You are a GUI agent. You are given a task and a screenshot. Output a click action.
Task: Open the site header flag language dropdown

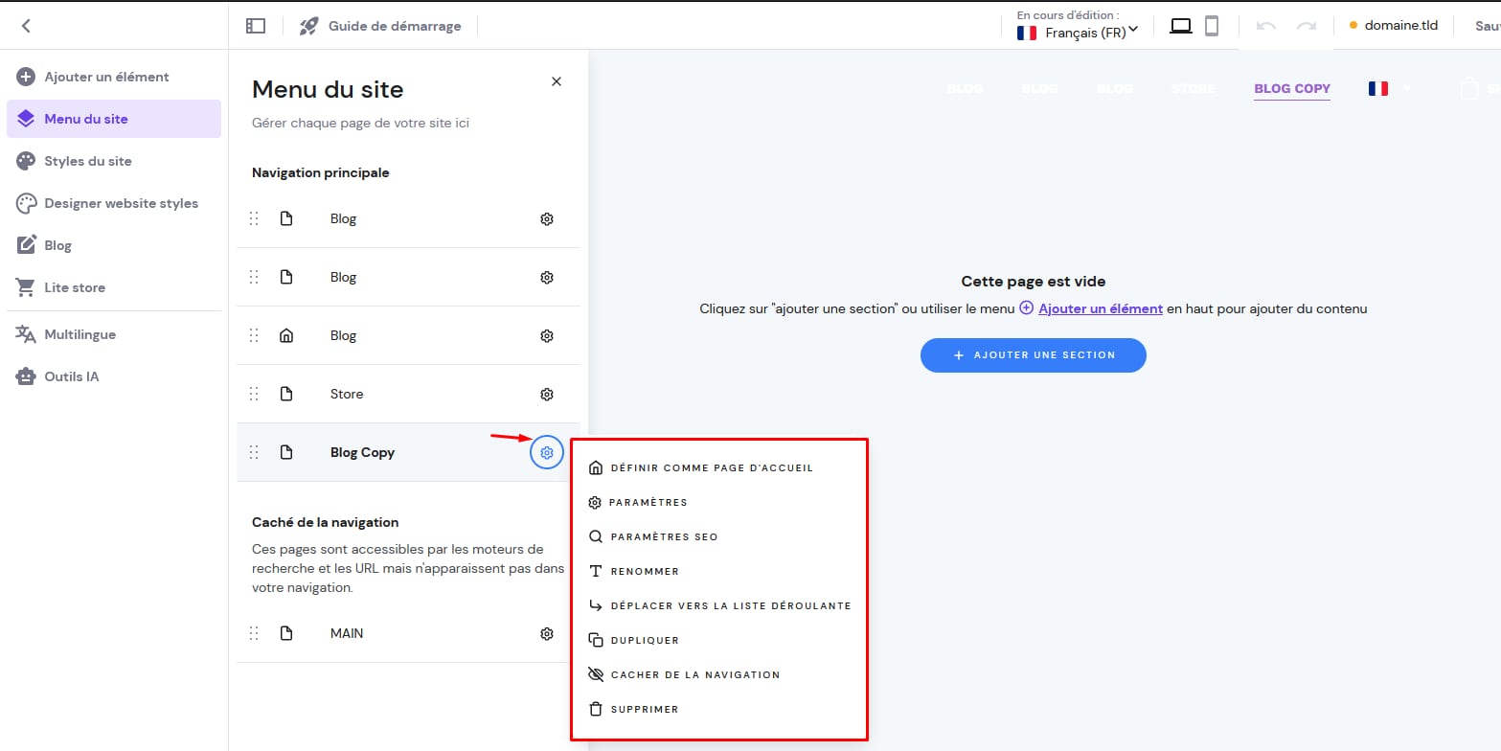click(1390, 89)
